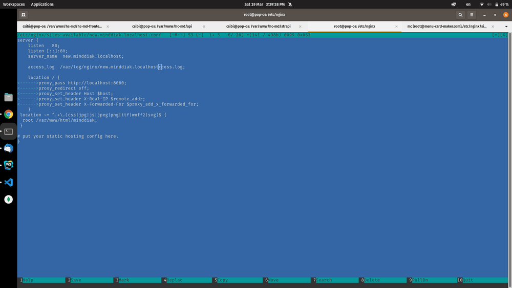Click the terminal search magnifier icon
Image resolution: width=512 pixels, height=288 pixels.
(460, 15)
